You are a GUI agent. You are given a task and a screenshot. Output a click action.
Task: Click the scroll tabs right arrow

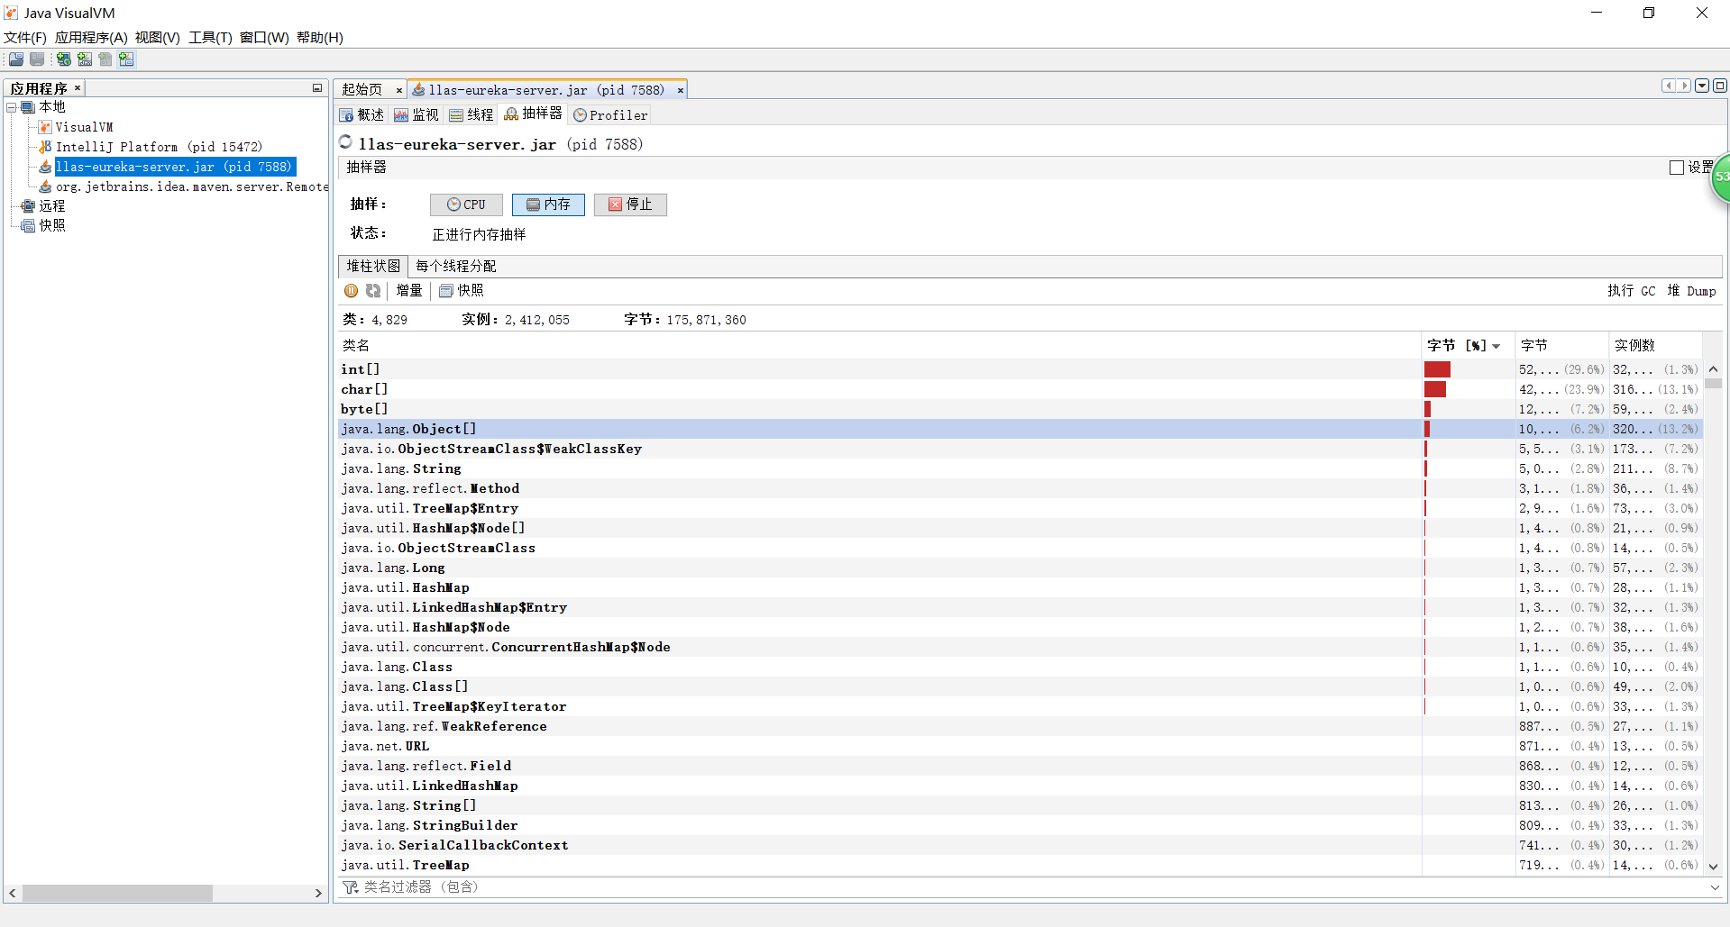point(1684,86)
